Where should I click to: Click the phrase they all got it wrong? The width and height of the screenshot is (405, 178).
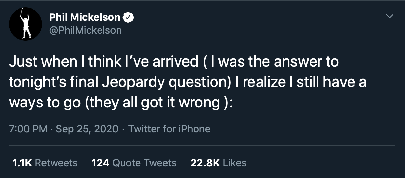(154, 103)
